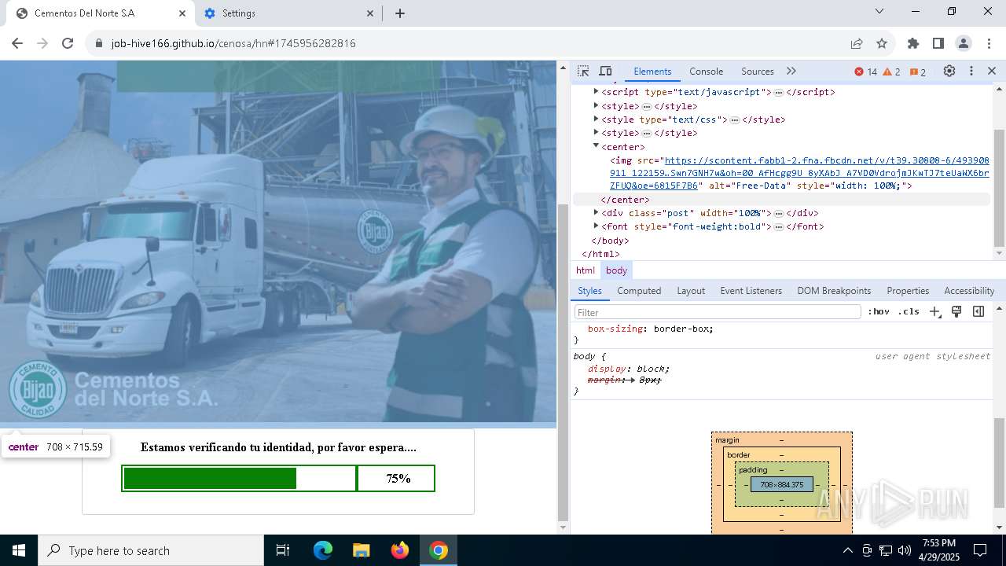Click the 75% progress value box
The image size is (1006, 566).
point(398,478)
